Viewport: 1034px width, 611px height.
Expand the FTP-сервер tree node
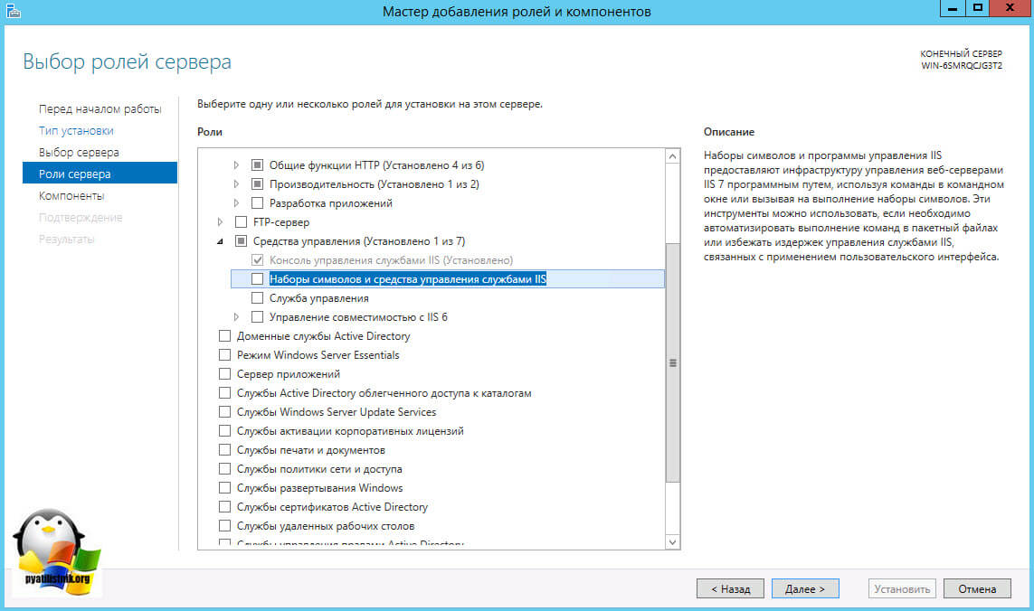coord(220,222)
